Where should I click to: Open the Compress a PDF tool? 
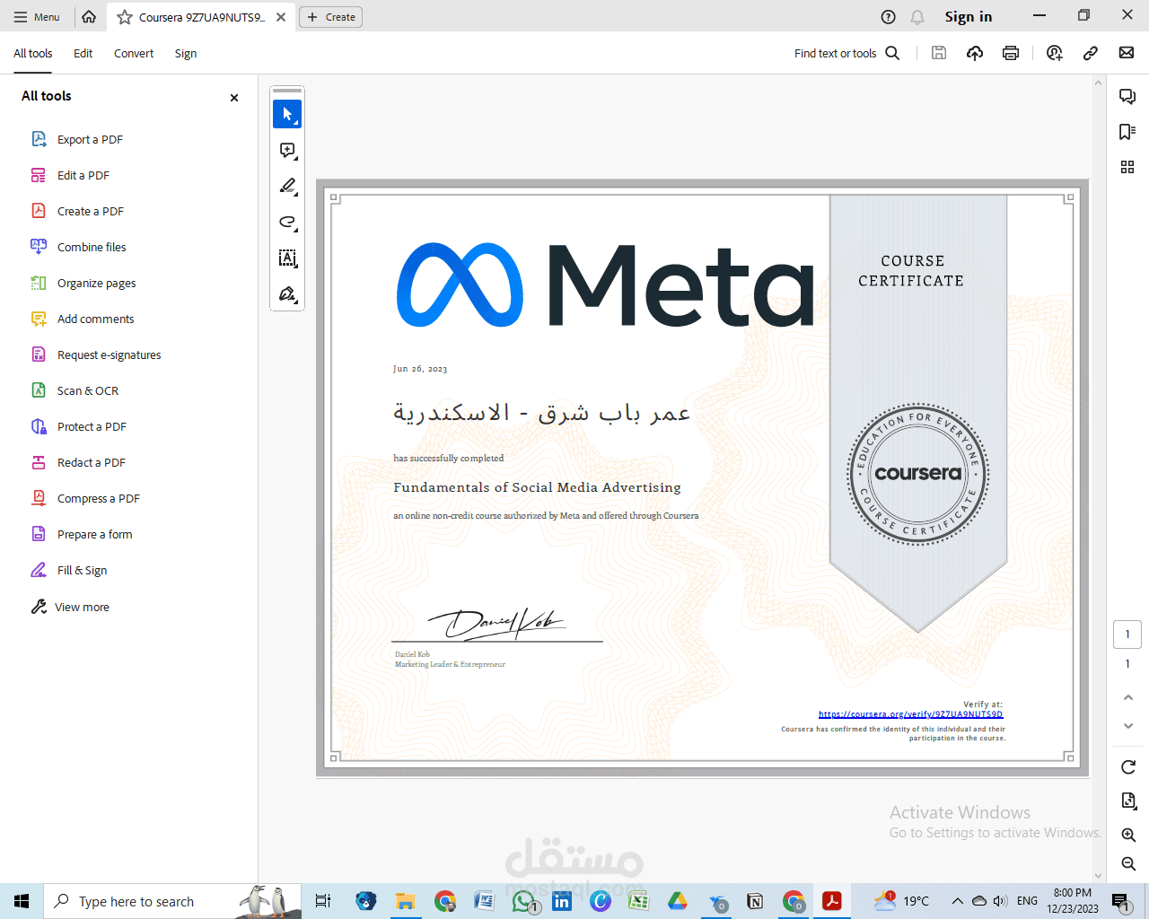pyautogui.click(x=99, y=498)
